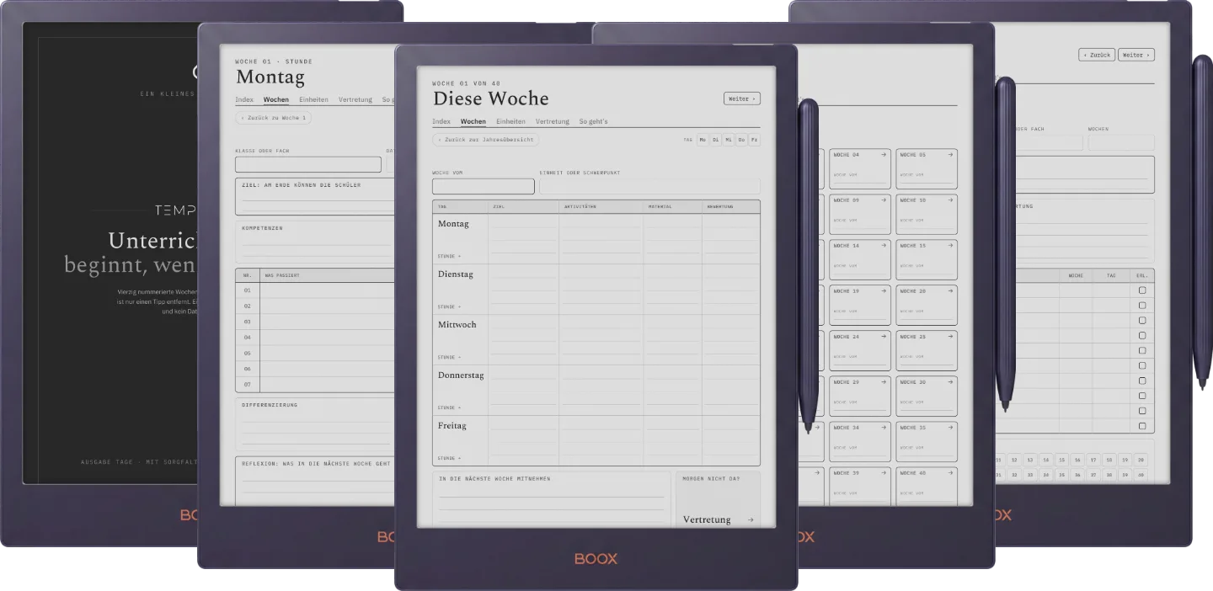
Task: Open the Einheiten tab on the Montag page
Action: [x=313, y=99]
